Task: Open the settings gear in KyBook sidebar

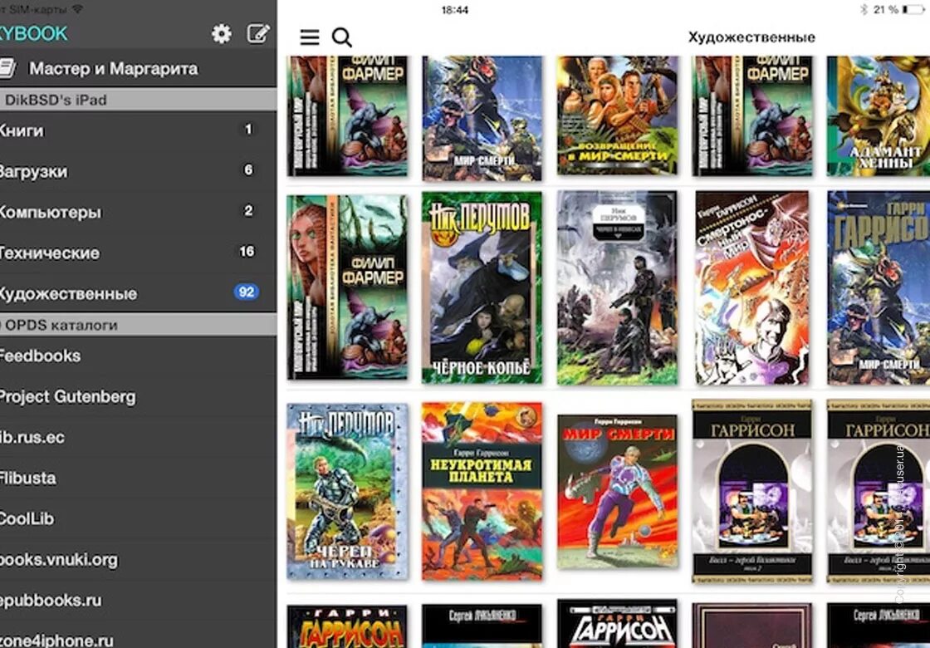Action: pyautogui.click(x=221, y=34)
